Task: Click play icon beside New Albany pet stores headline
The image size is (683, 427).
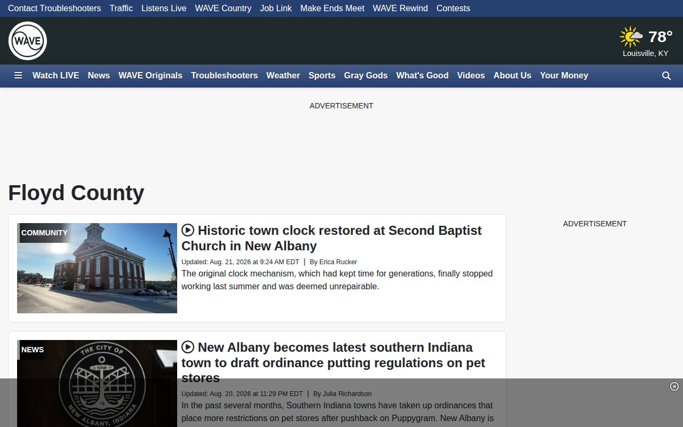Action: [188, 347]
